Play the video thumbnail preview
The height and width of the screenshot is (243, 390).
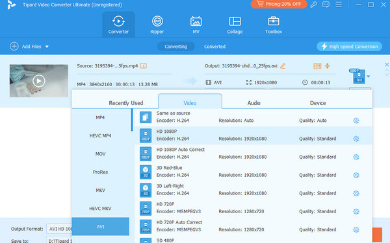point(39,81)
